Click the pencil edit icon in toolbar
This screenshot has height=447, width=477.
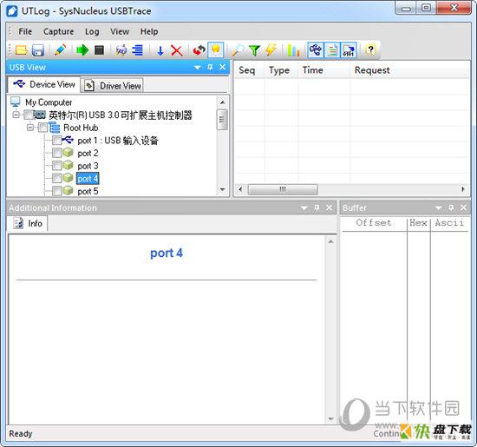point(60,50)
